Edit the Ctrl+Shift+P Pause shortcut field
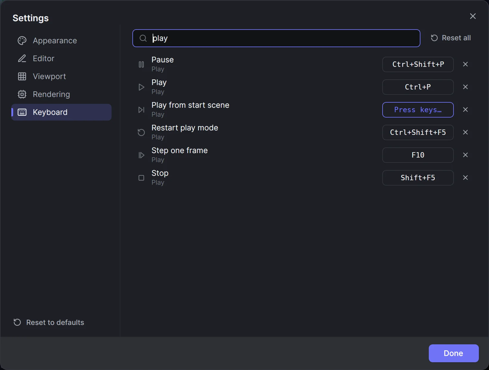 coord(418,64)
